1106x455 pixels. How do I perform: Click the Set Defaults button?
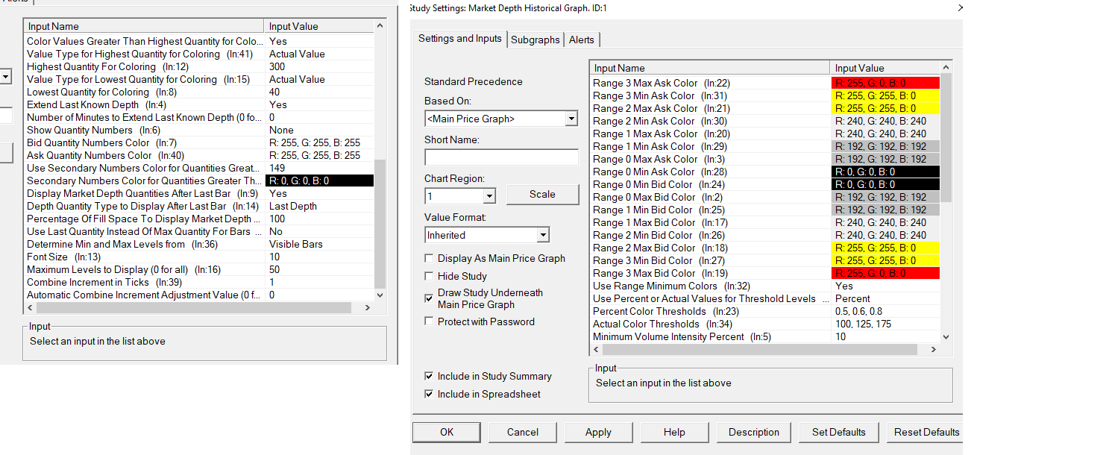click(838, 432)
